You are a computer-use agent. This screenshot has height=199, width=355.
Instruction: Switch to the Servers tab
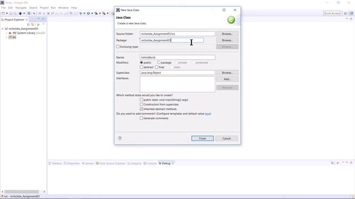coord(88,164)
